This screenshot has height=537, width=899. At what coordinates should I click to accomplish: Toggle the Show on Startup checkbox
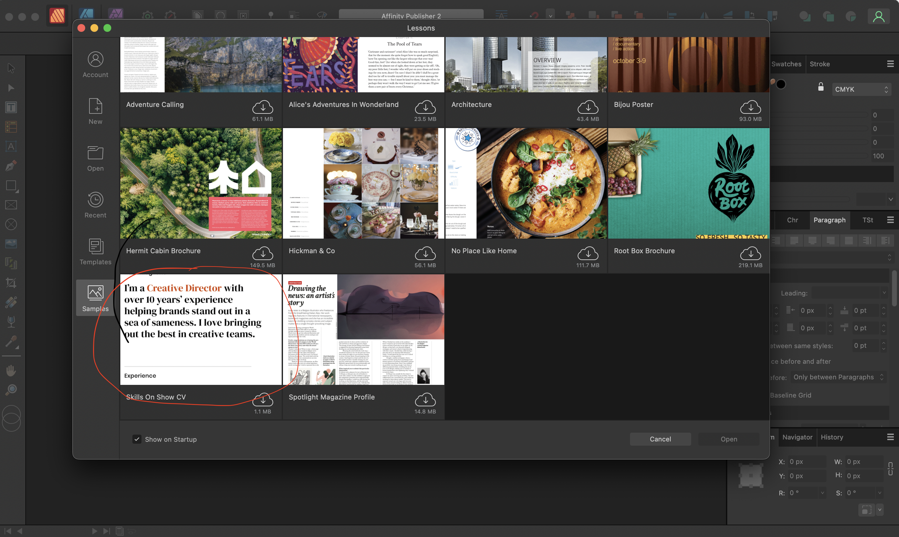(x=137, y=439)
